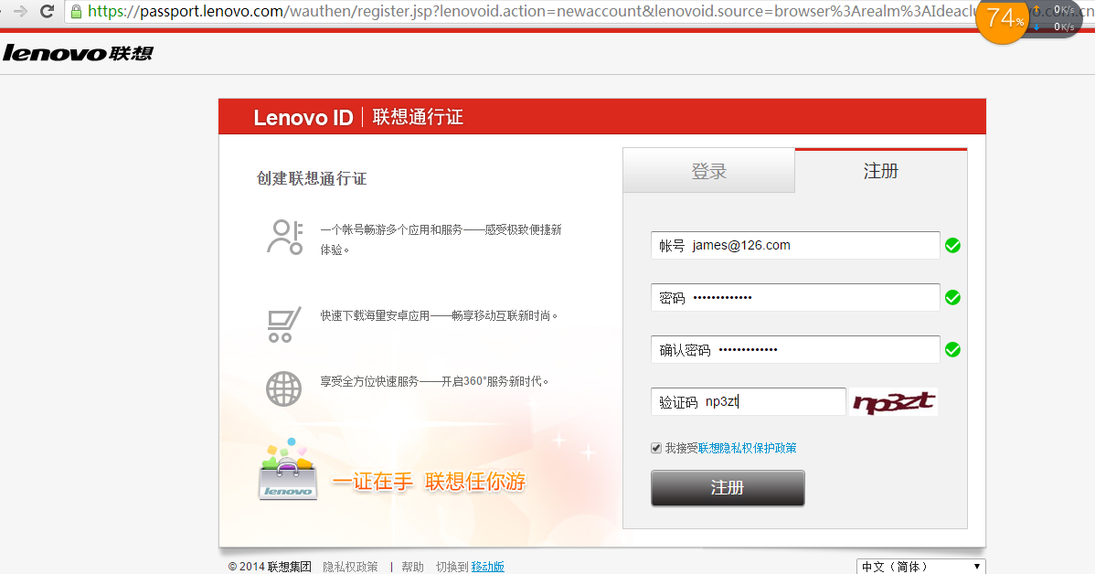Click the 验证码 captcha input field
This screenshot has height=574, width=1095.
coord(748,402)
